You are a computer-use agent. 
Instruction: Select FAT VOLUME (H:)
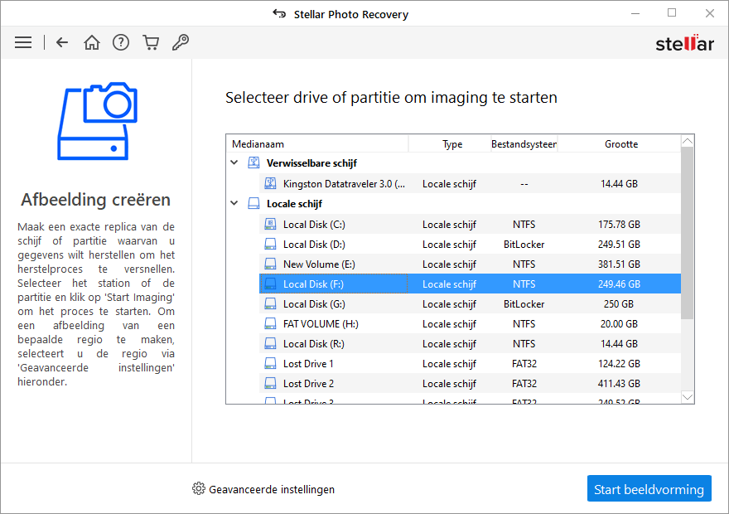pos(470,324)
